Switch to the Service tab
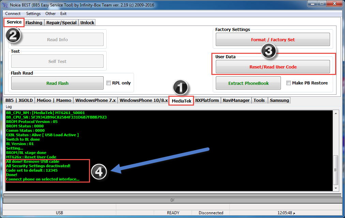 tap(14, 22)
